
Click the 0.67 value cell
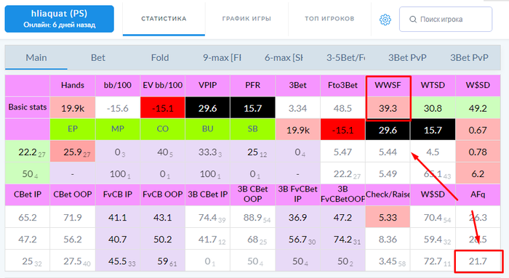pos(478,130)
